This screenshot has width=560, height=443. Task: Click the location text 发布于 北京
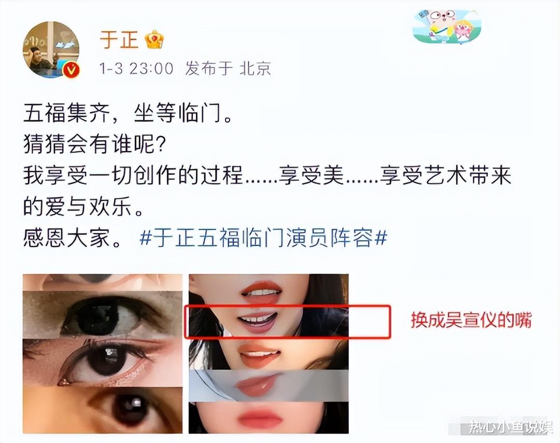(228, 68)
